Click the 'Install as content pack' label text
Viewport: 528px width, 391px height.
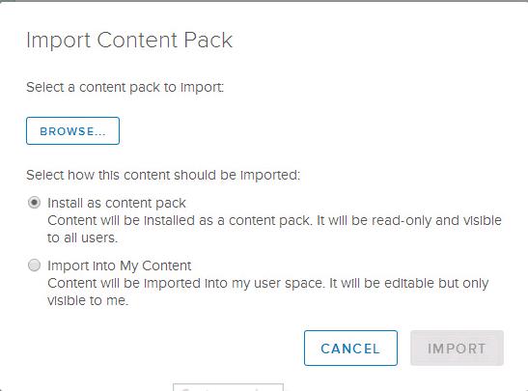tap(117, 203)
